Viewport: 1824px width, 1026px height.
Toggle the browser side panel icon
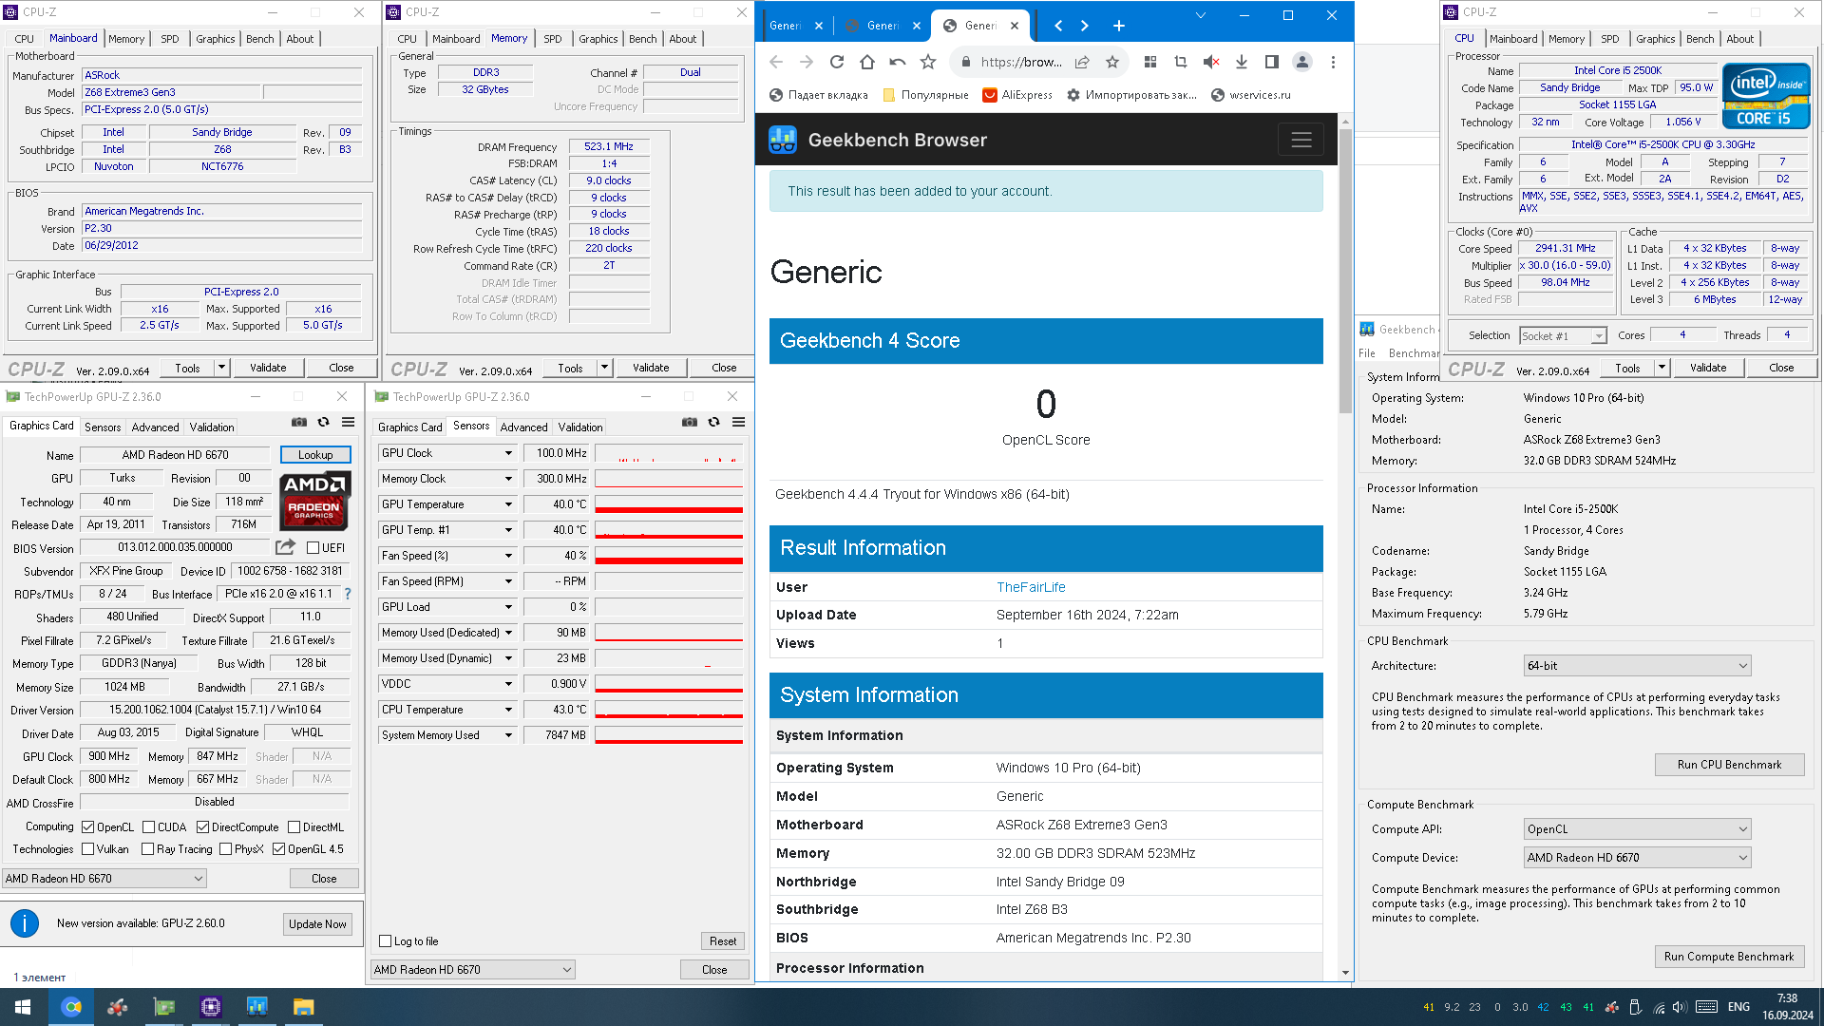click(1272, 62)
